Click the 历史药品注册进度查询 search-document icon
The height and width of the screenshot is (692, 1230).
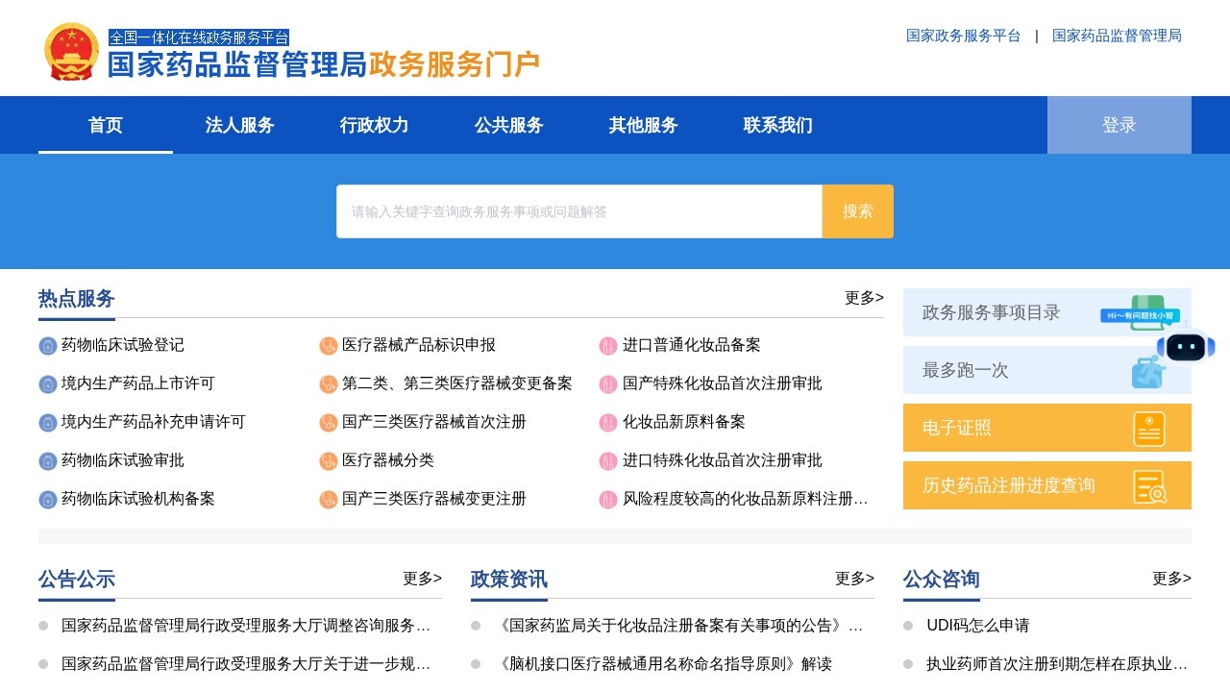pos(1149,486)
